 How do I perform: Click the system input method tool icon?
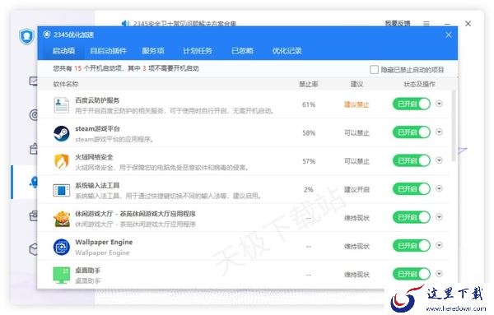(x=62, y=190)
